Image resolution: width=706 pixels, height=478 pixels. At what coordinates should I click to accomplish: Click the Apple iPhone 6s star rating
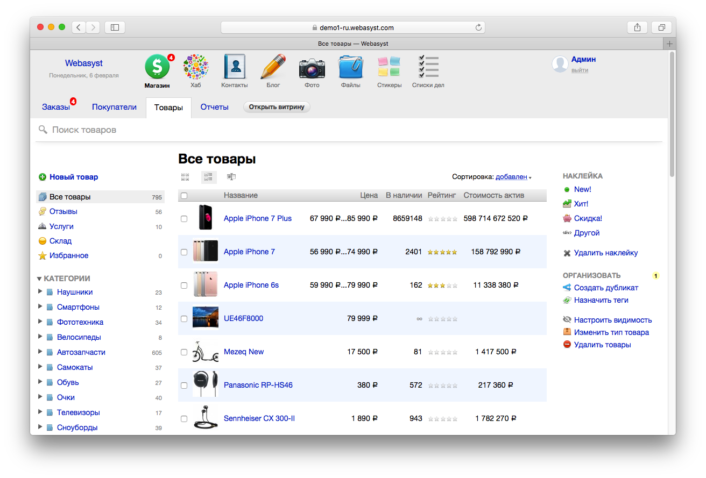[442, 285]
